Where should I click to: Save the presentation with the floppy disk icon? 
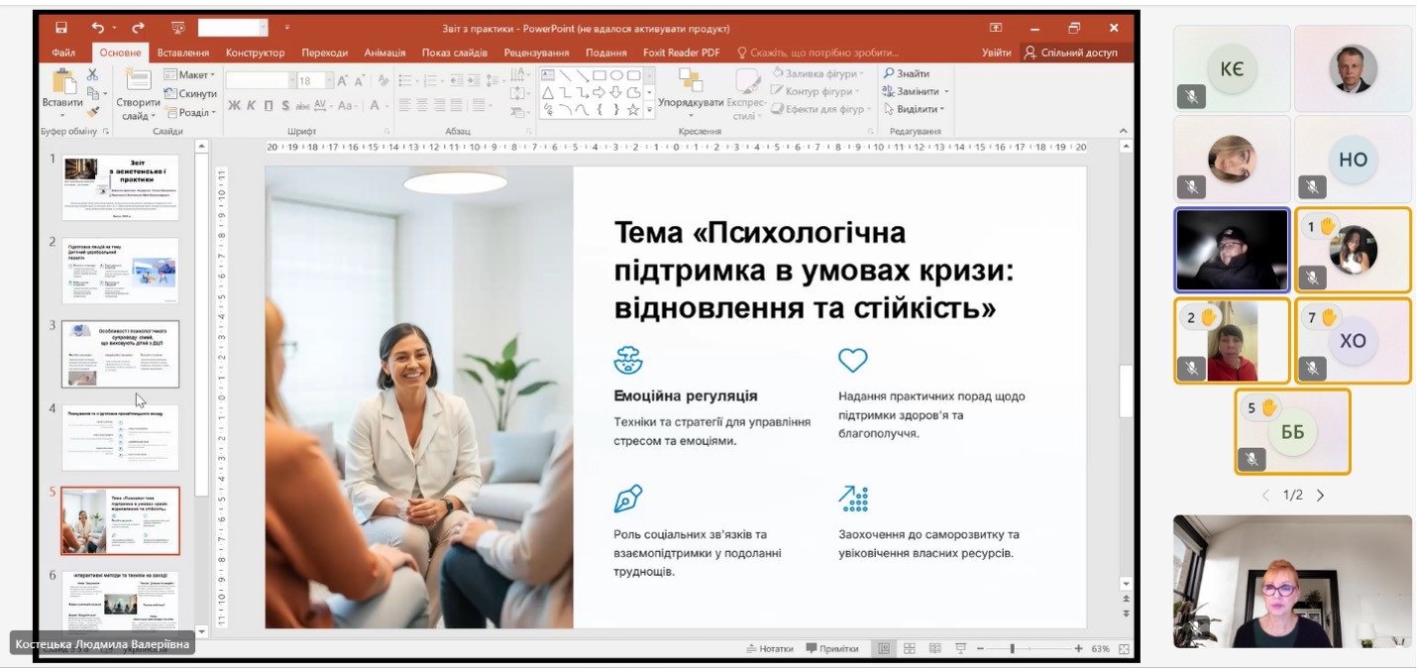tap(61, 28)
